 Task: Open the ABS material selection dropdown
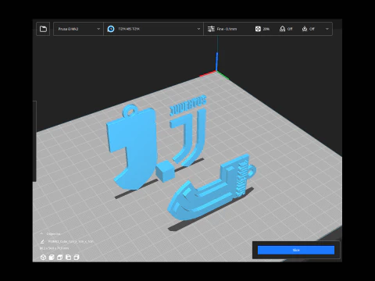[x=153, y=29]
